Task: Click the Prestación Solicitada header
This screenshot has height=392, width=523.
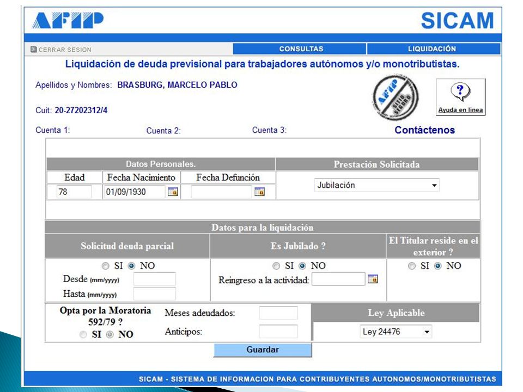Action: (377, 164)
